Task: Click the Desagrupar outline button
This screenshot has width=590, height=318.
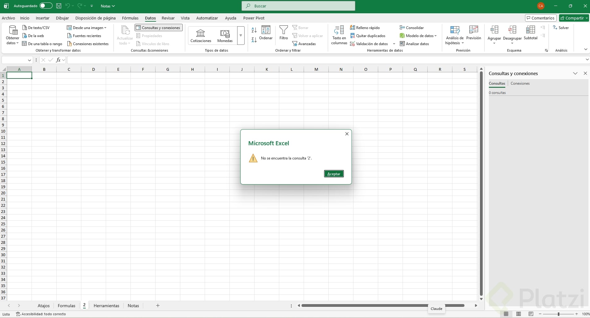Action: (512, 35)
